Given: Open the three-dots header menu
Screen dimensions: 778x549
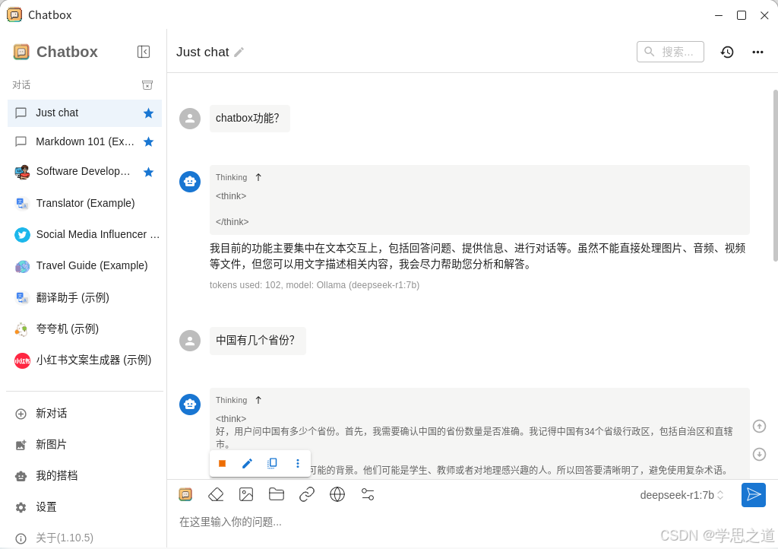Looking at the screenshot, I should pos(757,52).
